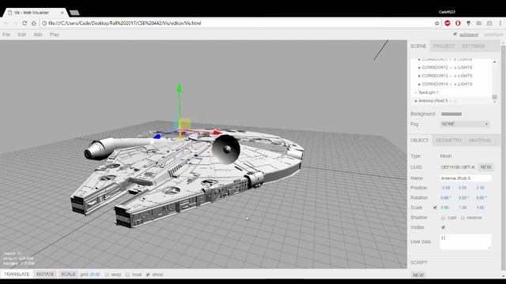This screenshot has height=284, width=506.
Task: Click the browser forward arrow
Action: click(15, 23)
